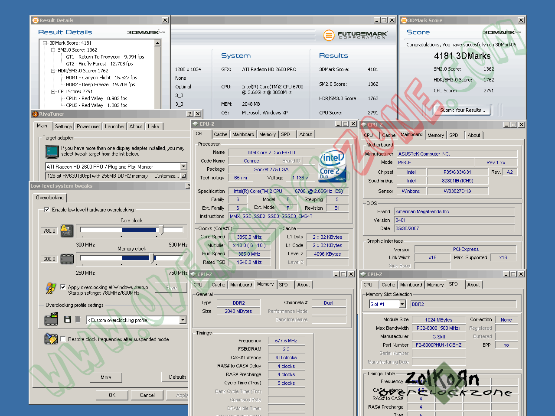The image size is (555, 416).
Task: Click the Memory clock chip icon
Action: [67, 259]
